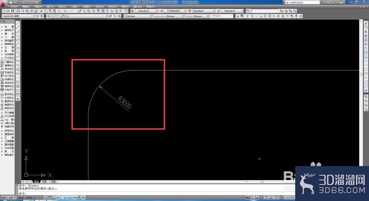The image size is (369, 201).
Task: Click the binoculars search icon in title bar
Action: 321,2
